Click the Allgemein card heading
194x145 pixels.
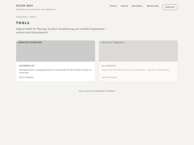coord(109,66)
